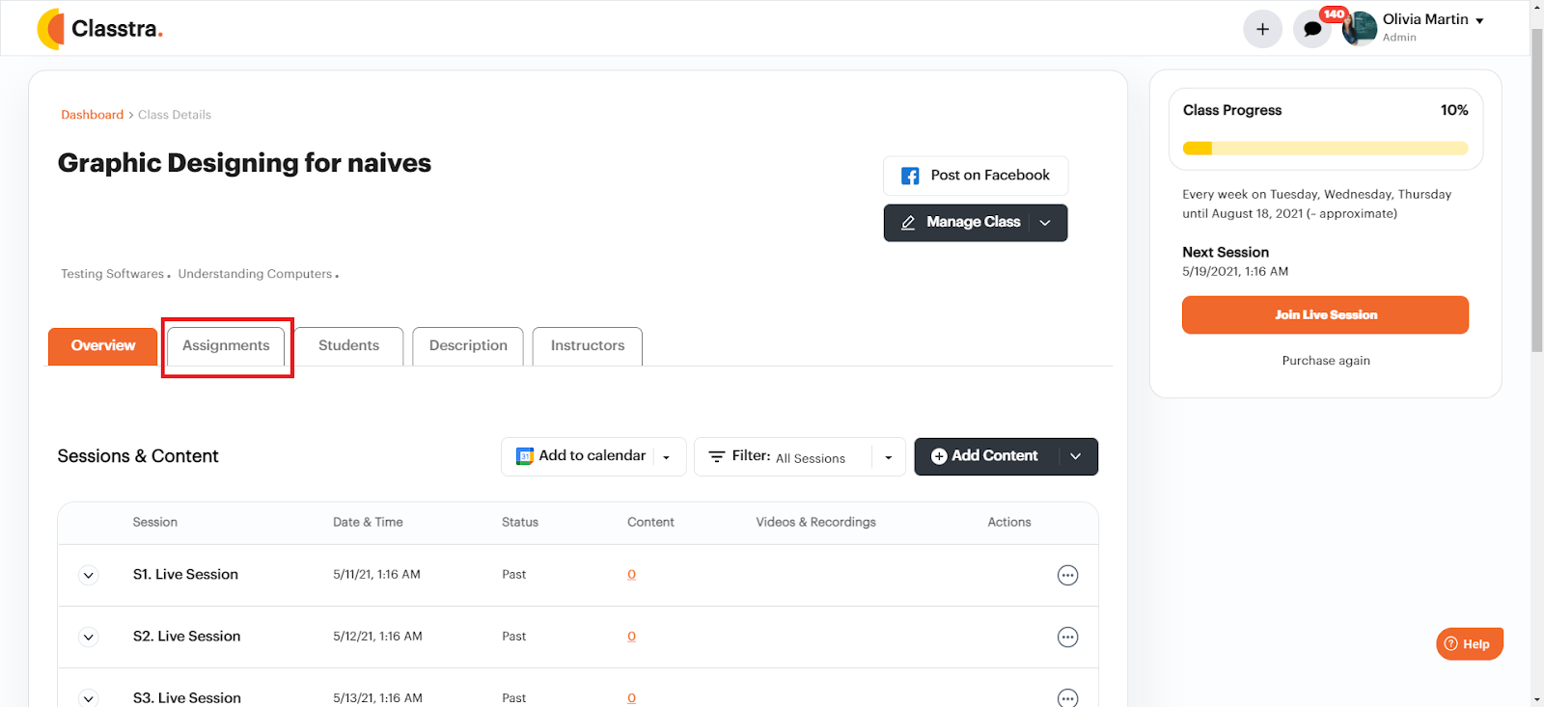Open the Instructors tab
The width and height of the screenshot is (1544, 707).
click(588, 346)
